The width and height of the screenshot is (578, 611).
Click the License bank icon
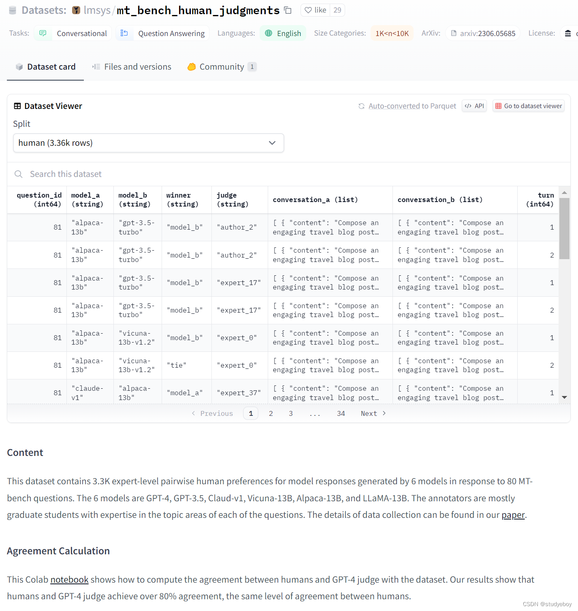568,33
